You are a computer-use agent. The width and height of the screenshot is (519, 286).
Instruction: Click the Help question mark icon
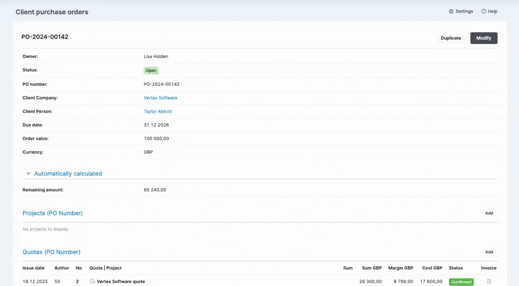coord(484,12)
